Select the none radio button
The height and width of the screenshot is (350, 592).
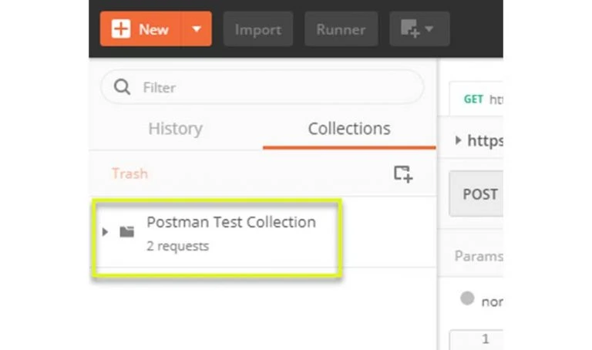click(467, 298)
